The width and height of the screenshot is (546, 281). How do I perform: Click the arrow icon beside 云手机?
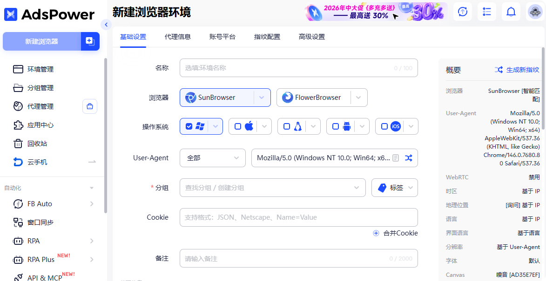(92, 162)
